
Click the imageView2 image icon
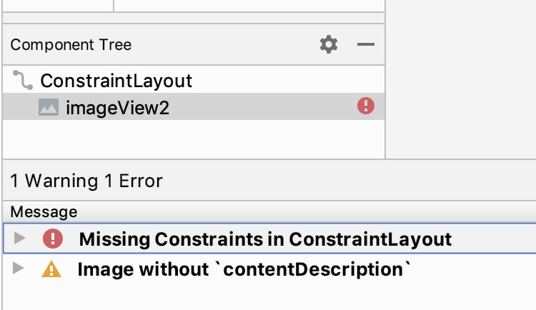pyautogui.click(x=48, y=108)
